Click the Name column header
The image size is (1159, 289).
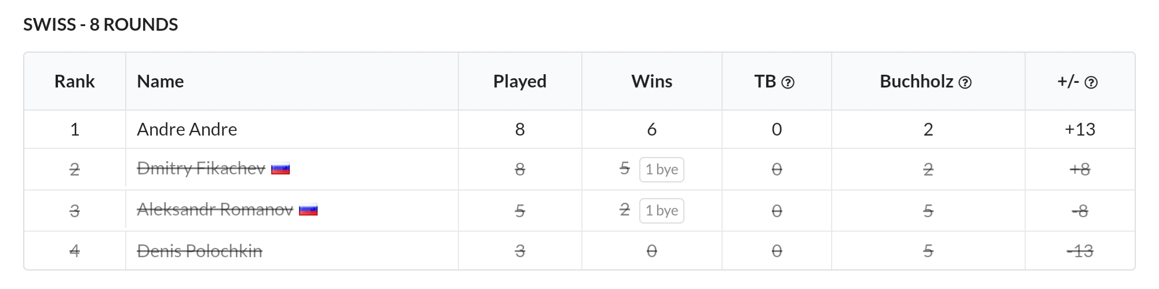[x=161, y=81]
